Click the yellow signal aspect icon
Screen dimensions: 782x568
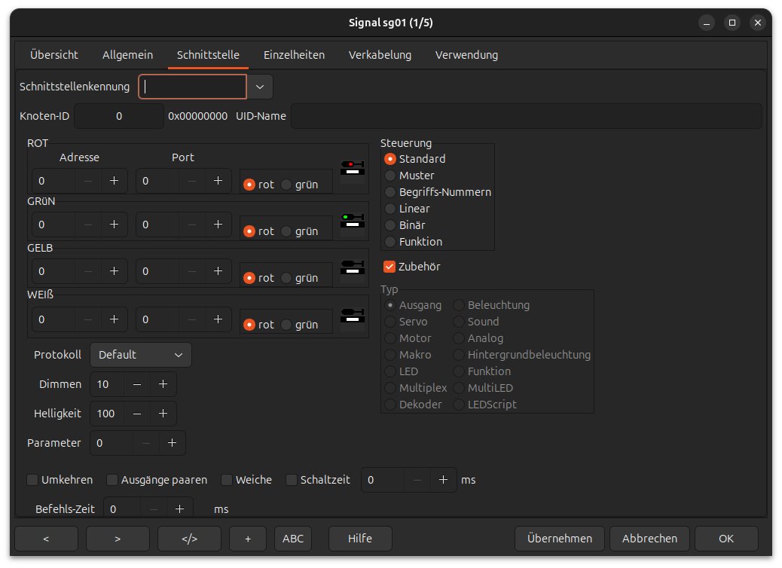tap(352, 269)
